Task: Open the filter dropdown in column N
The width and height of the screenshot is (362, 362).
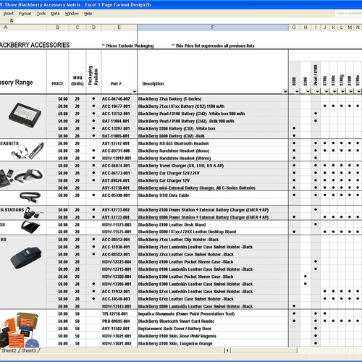Action: click(x=359, y=91)
